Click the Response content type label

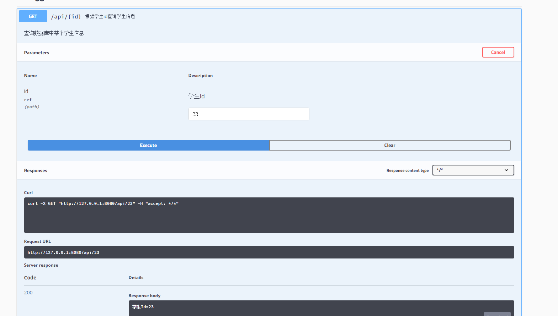tap(408, 170)
